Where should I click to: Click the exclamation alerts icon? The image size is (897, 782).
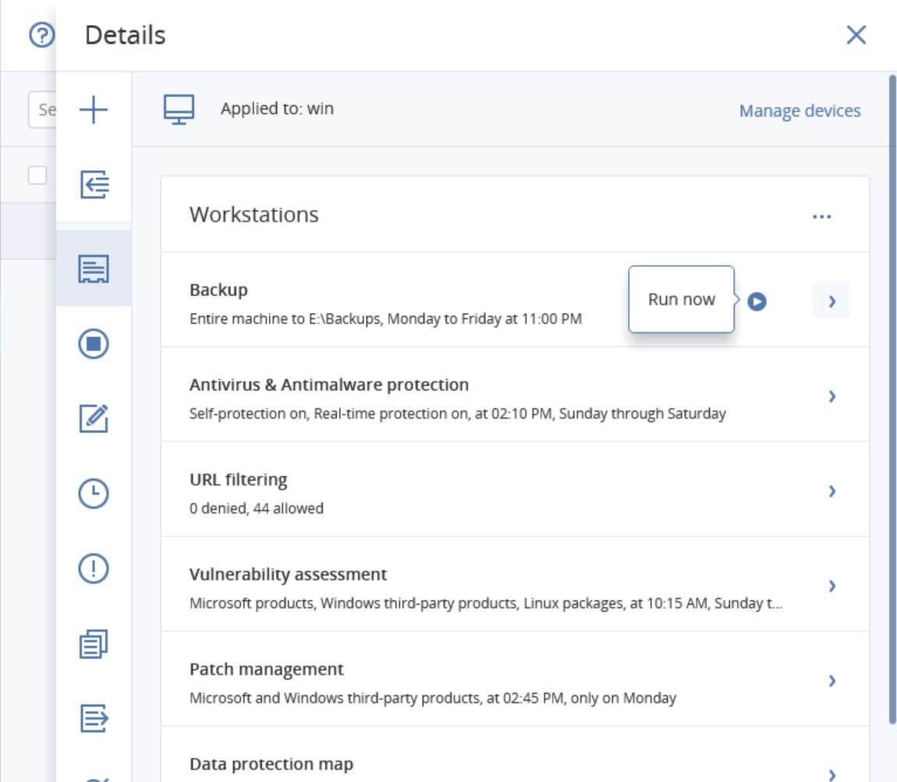click(94, 568)
